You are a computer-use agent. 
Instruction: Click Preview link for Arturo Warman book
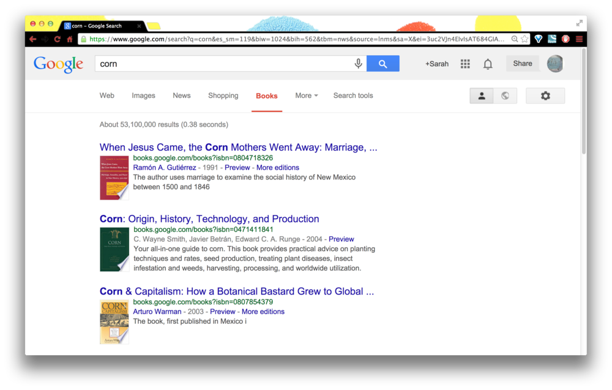point(223,312)
